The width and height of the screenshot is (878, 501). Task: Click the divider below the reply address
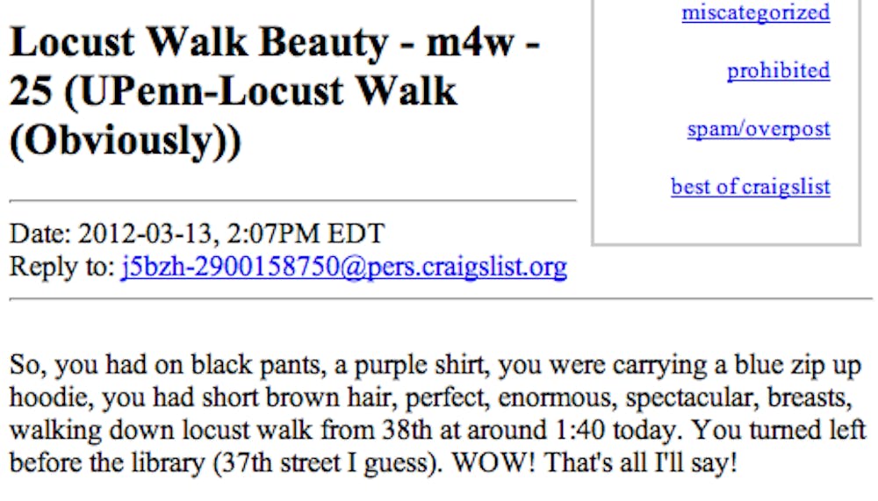click(439, 299)
